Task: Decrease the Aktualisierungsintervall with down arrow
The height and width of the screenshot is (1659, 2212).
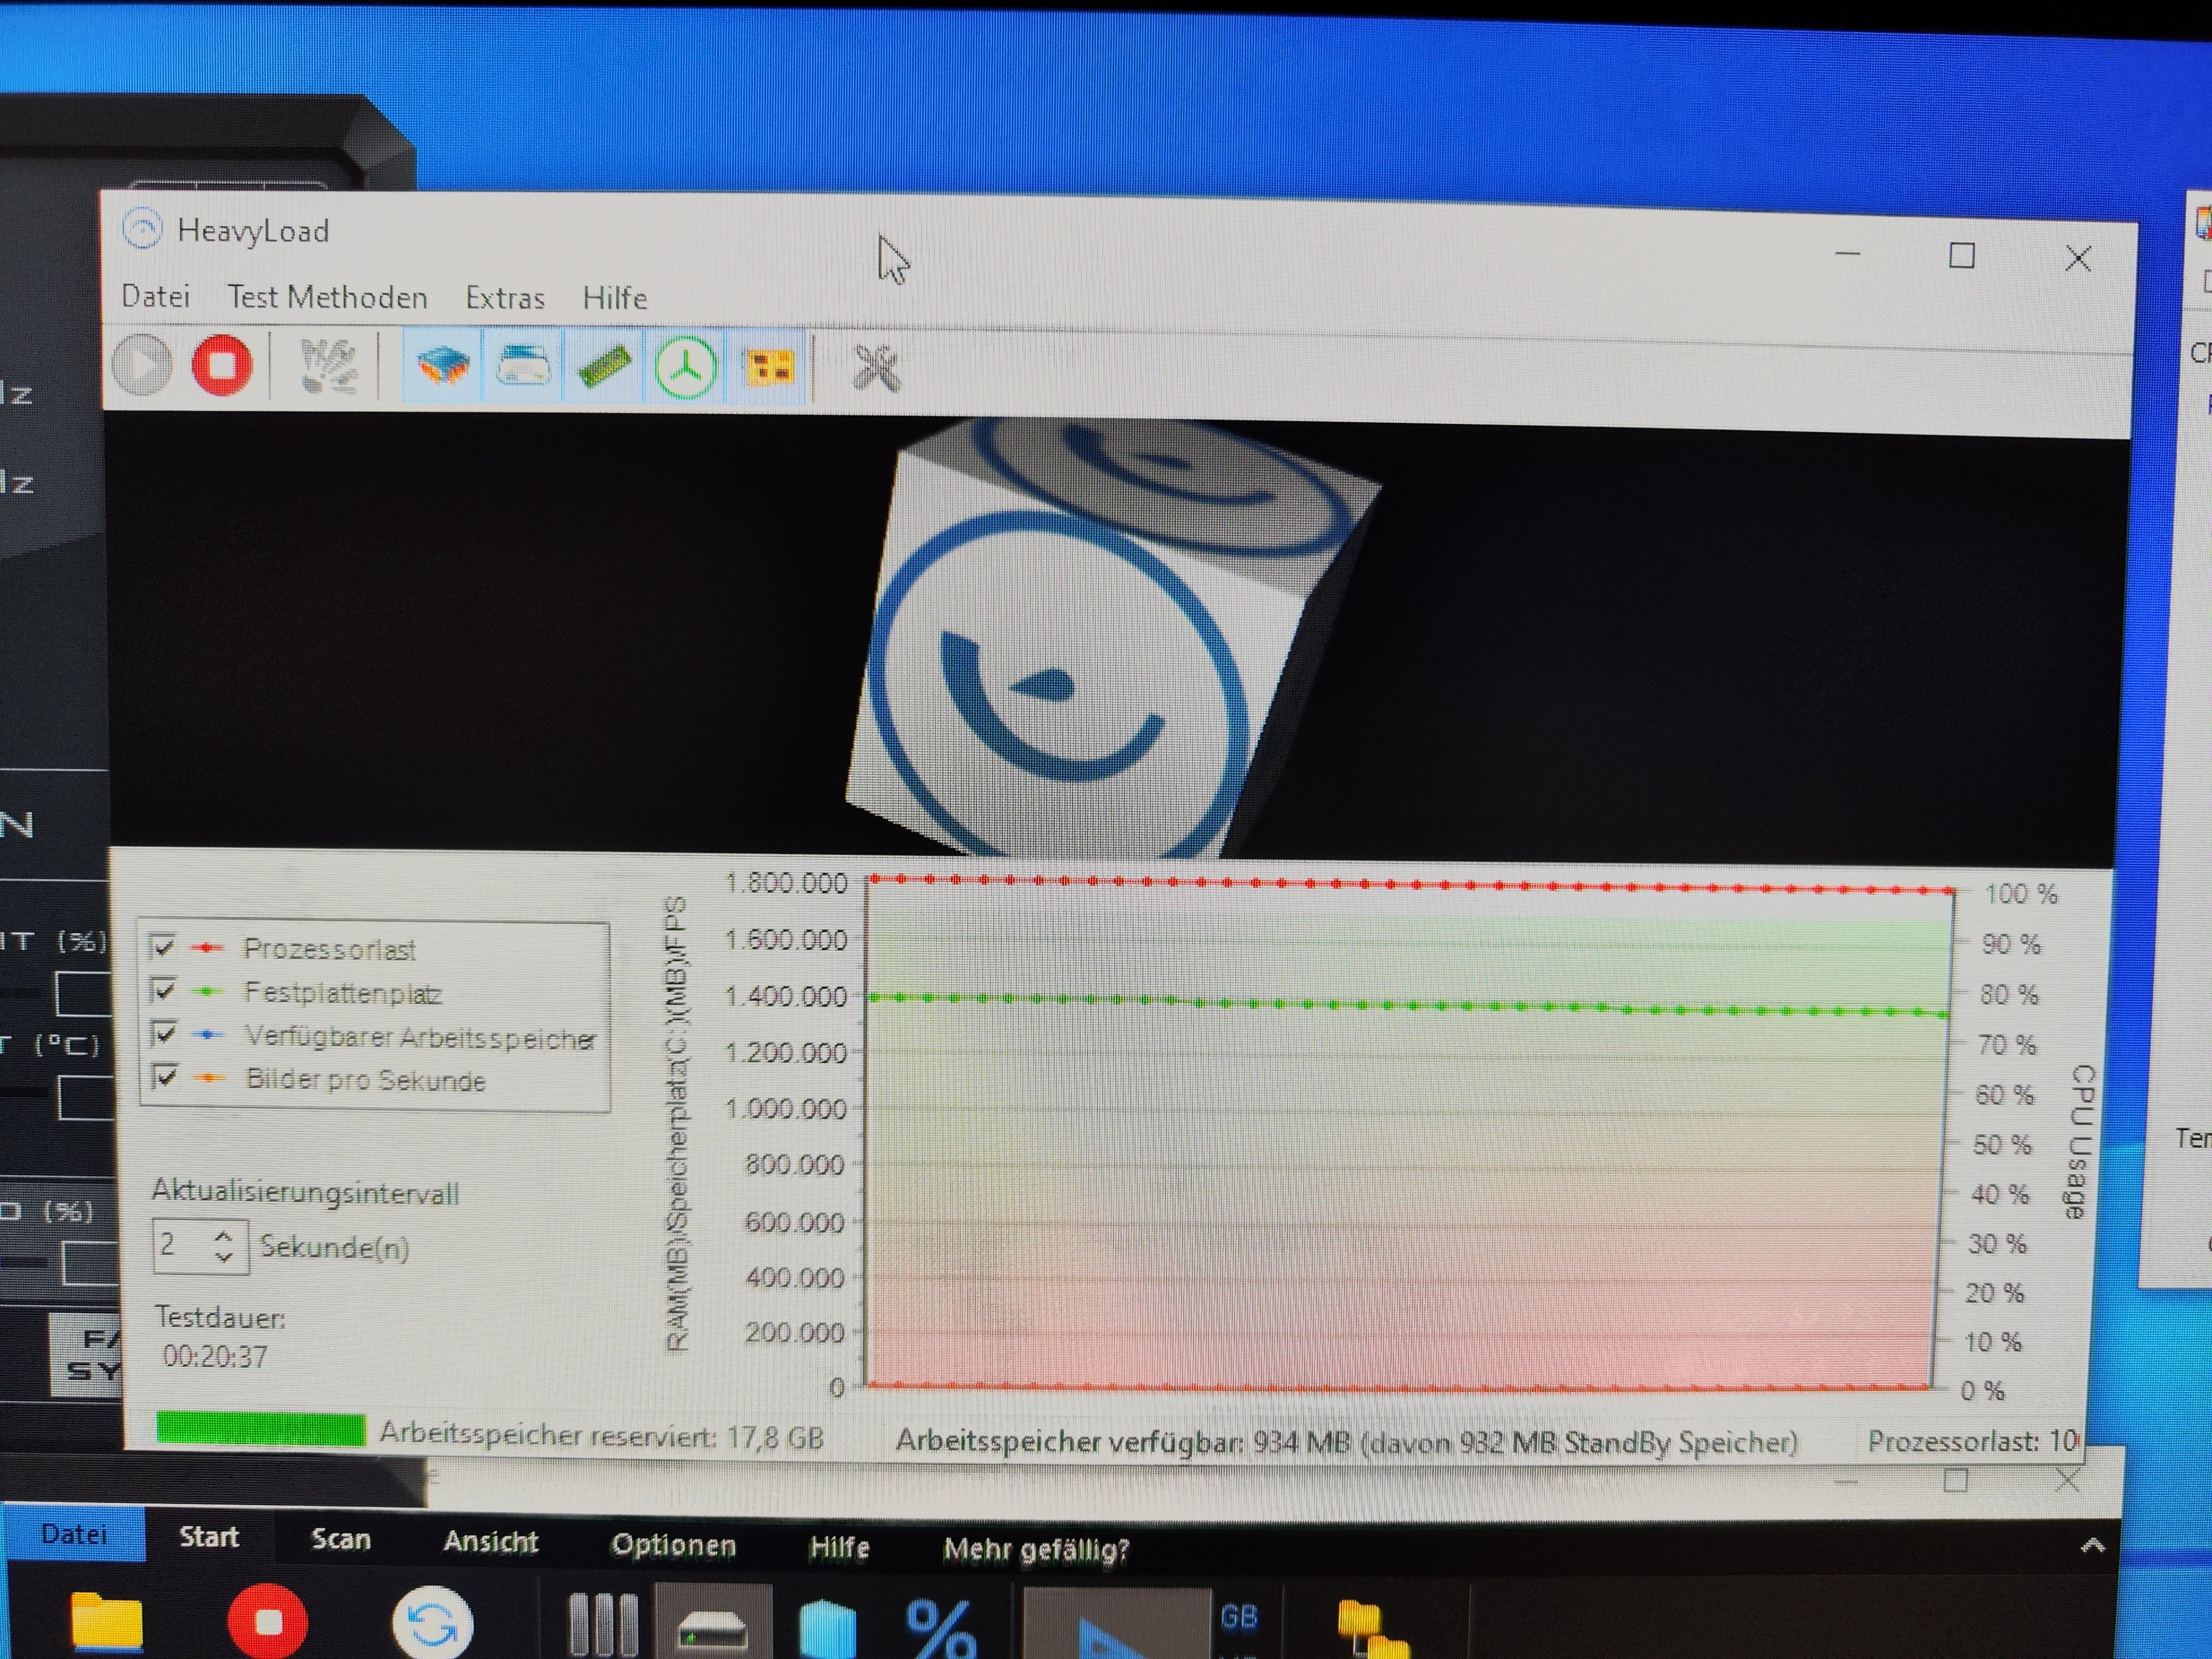Action: coord(224,1257)
